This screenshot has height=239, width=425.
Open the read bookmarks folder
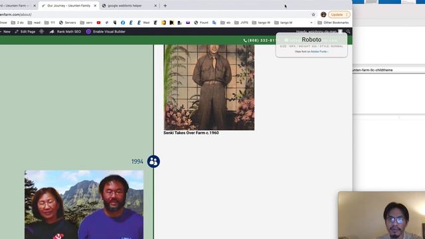pyautogui.click(x=34, y=23)
